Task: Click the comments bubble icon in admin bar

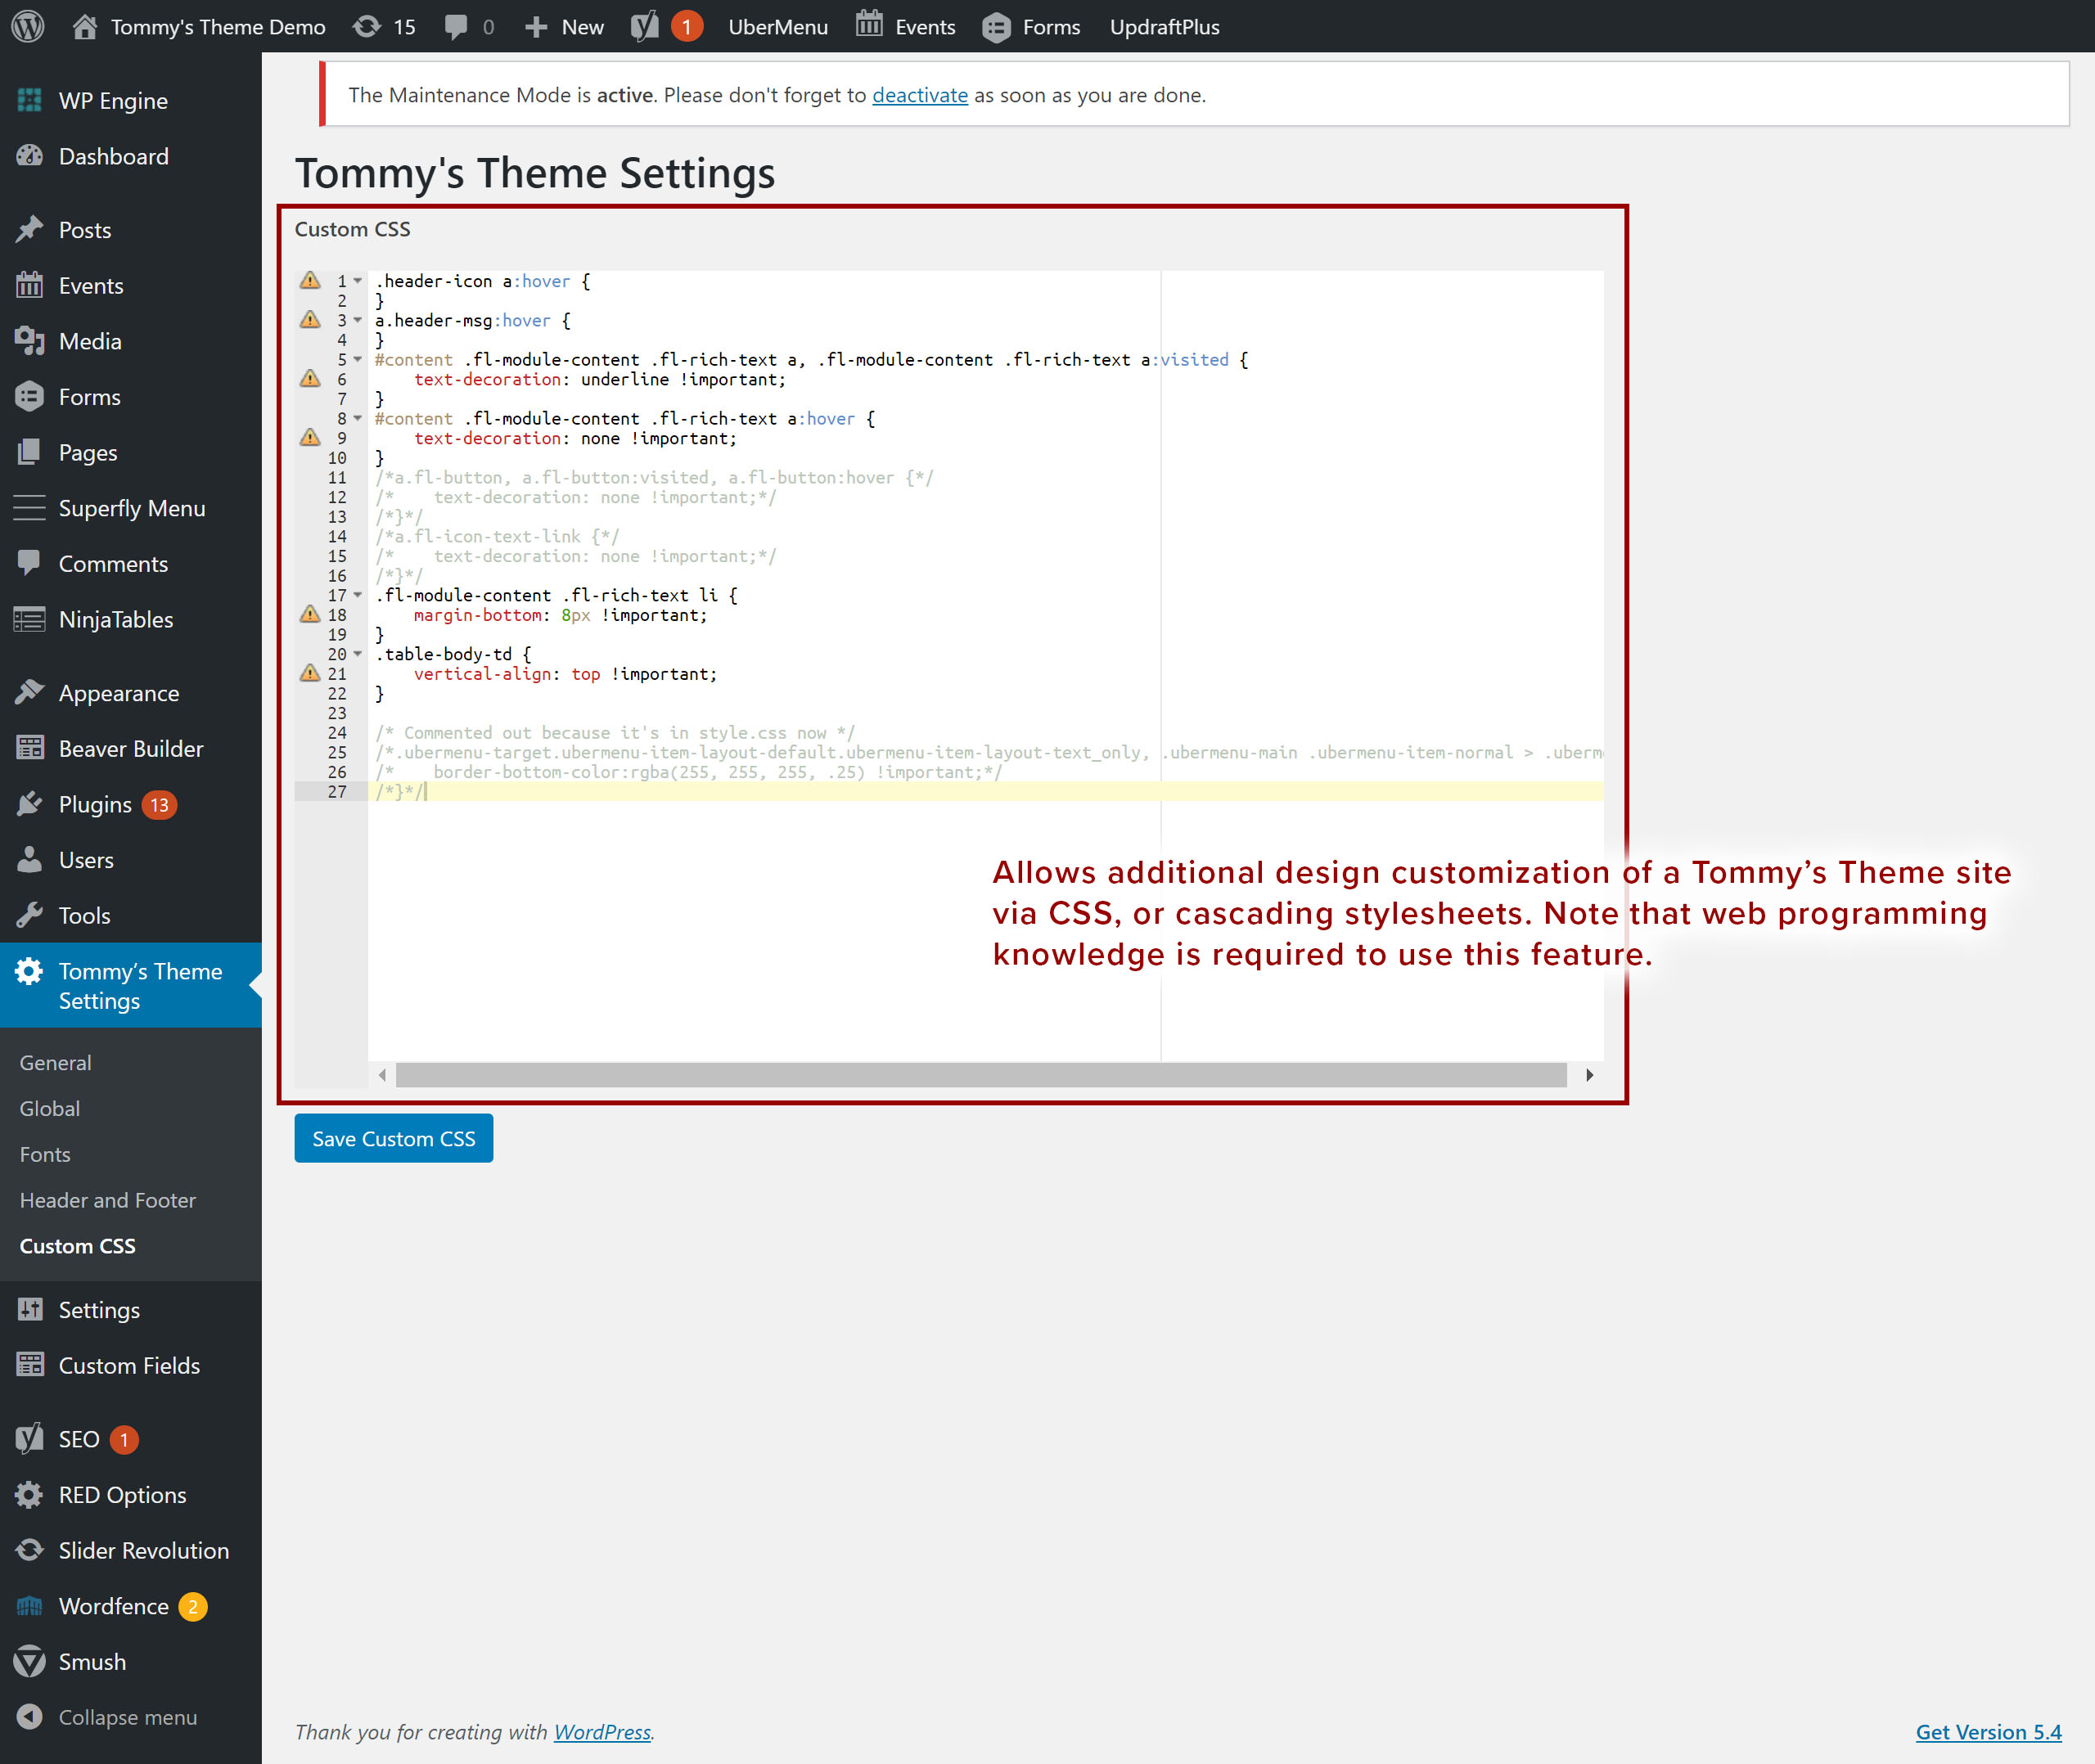Action: 457,26
